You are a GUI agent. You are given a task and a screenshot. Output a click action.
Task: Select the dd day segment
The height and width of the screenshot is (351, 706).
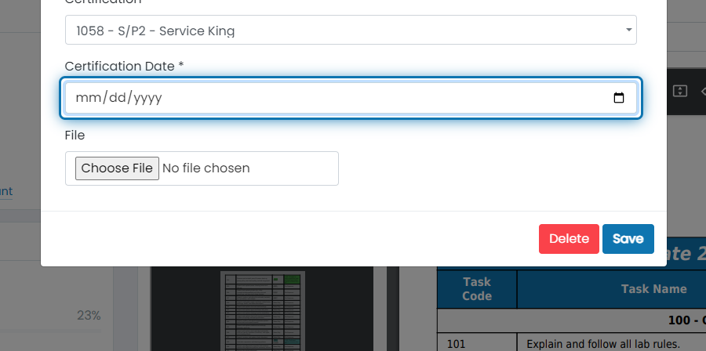coord(118,97)
